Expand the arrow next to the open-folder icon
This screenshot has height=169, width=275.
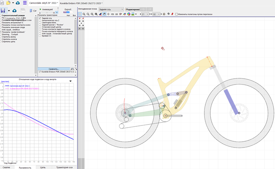click(x=13, y=3)
